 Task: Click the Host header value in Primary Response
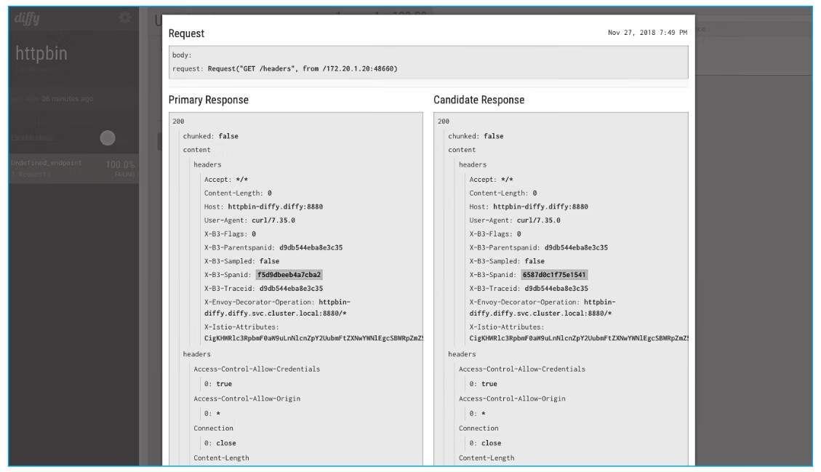coord(276,207)
